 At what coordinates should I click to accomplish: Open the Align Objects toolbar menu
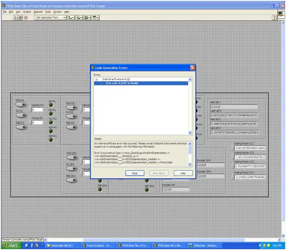[71, 17]
